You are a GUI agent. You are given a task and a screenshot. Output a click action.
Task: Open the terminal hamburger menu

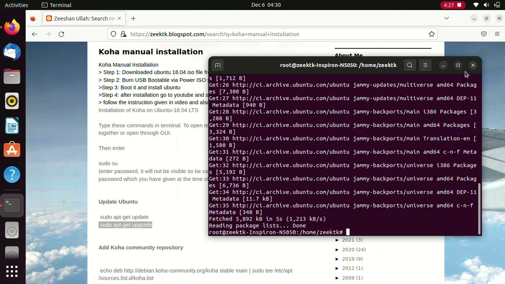(x=425, y=65)
